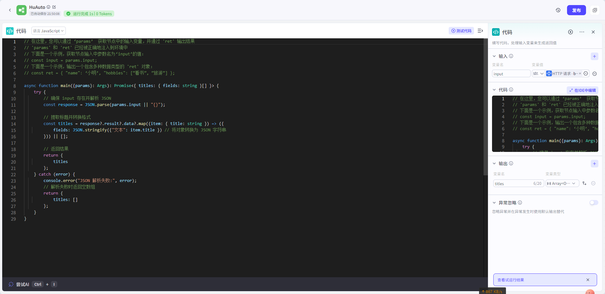Edit the HuAuto workflow name

[54, 7]
